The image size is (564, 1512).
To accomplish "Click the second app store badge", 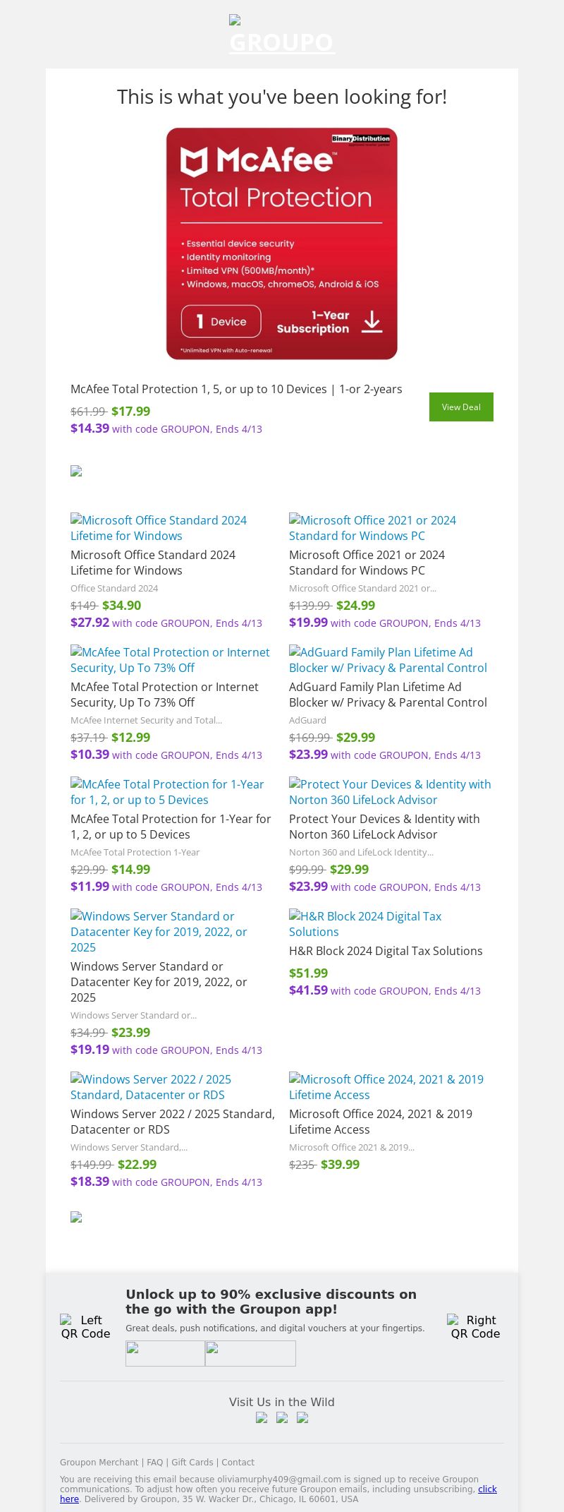I will (x=250, y=1353).
